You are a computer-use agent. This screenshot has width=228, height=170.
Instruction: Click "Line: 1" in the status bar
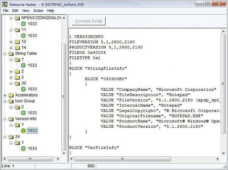pos(8,166)
